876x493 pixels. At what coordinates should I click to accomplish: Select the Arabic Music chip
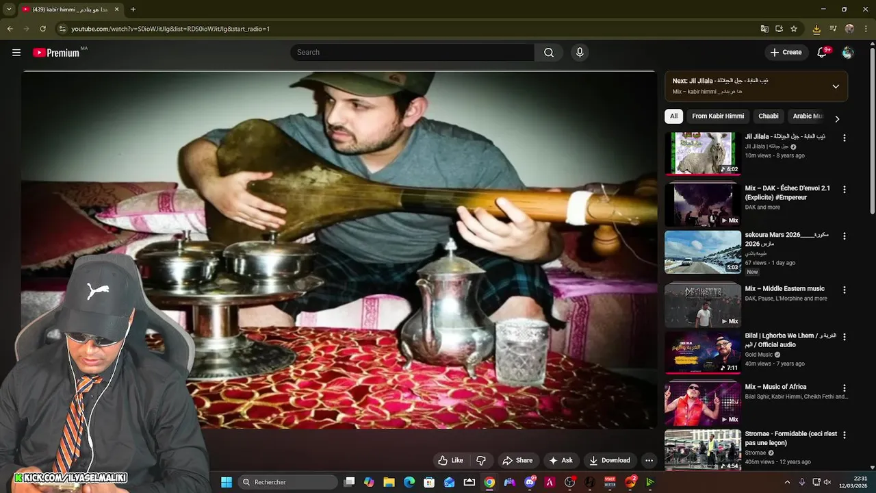pyautogui.click(x=808, y=116)
